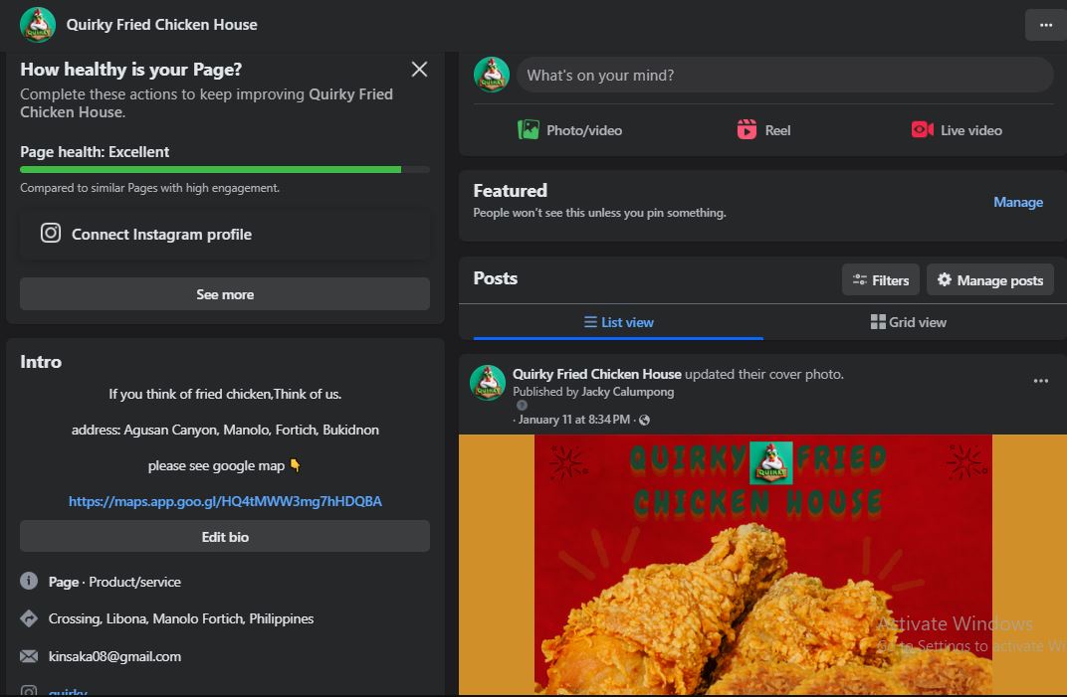Dismiss the How healthy is your Page panel
Viewport: 1067px width, 697px height.
[x=419, y=70]
